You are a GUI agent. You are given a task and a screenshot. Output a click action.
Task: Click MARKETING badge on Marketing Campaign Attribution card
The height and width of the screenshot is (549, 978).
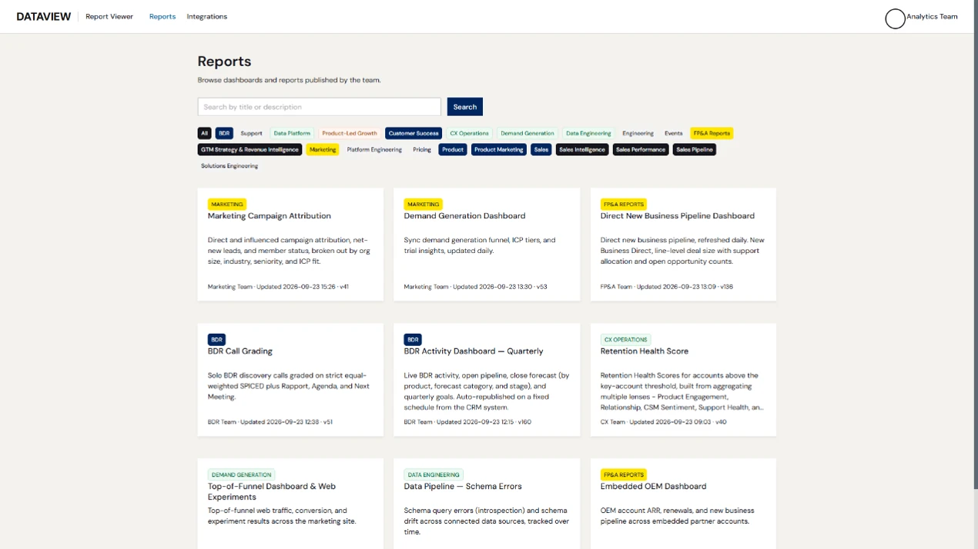(227, 205)
